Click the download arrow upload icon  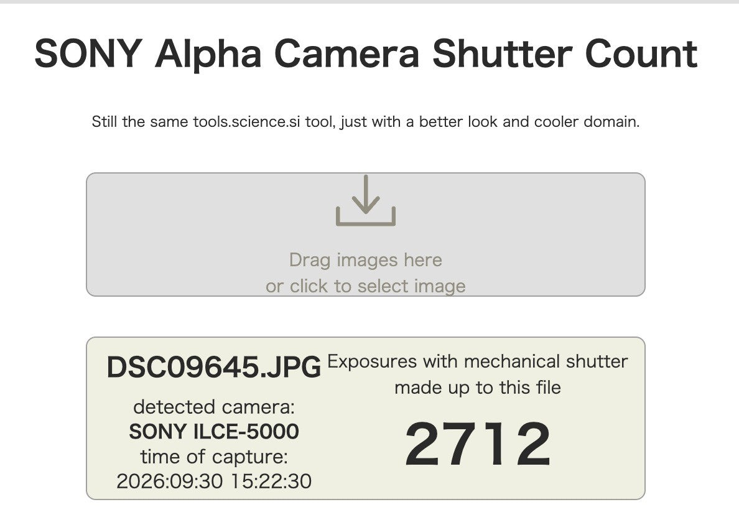[x=366, y=200]
